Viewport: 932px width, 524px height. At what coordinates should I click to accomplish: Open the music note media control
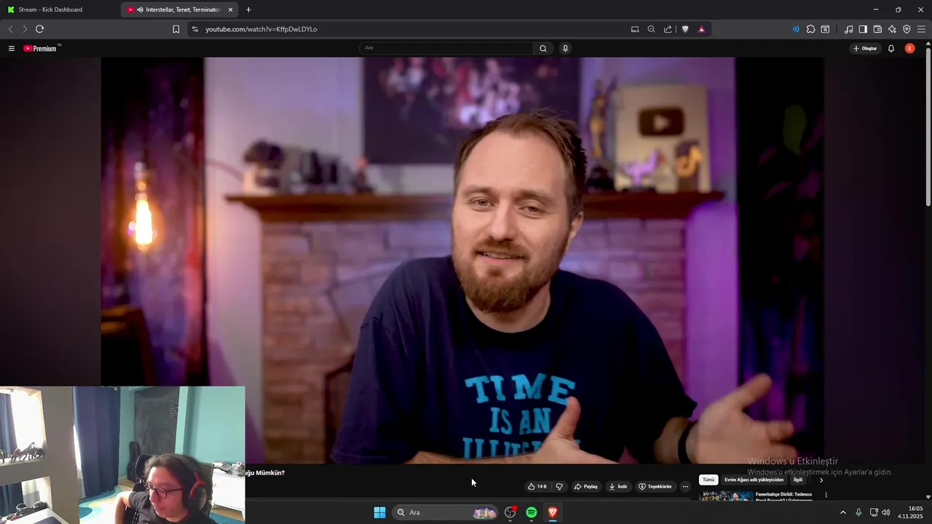pyautogui.click(x=848, y=29)
